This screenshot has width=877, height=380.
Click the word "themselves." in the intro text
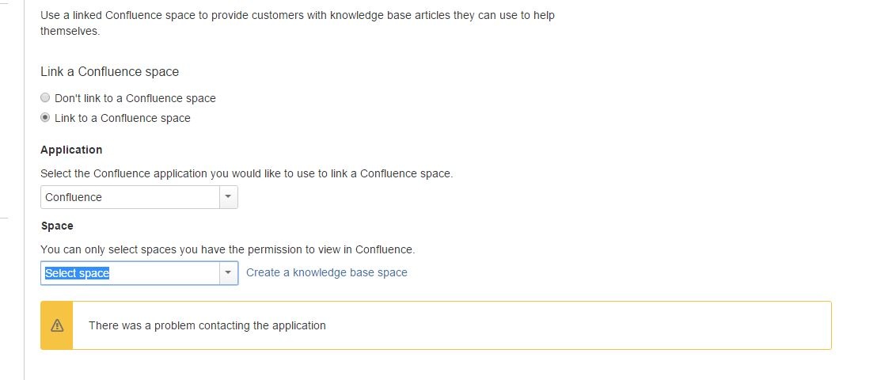(70, 32)
